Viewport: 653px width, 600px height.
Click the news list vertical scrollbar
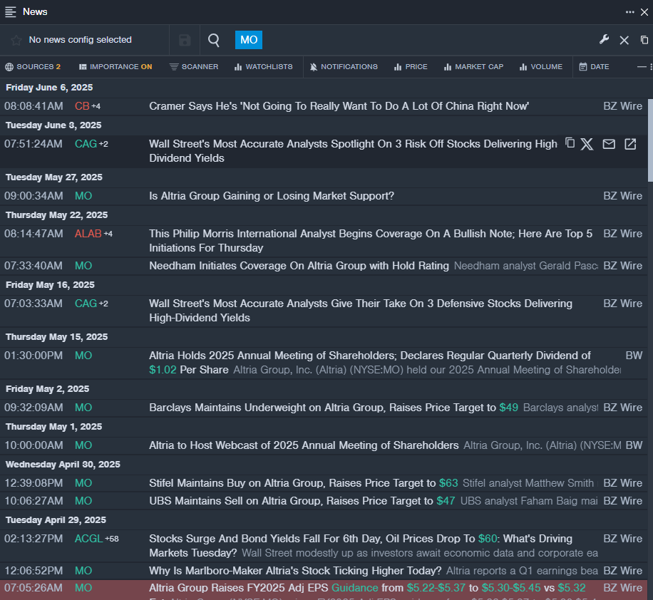point(650,140)
